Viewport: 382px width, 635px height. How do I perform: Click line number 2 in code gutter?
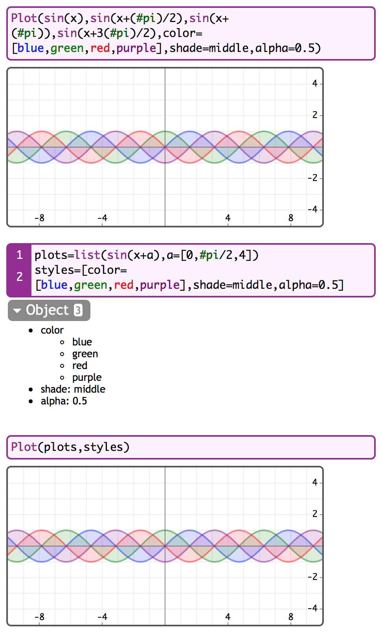pyautogui.click(x=19, y=277)
